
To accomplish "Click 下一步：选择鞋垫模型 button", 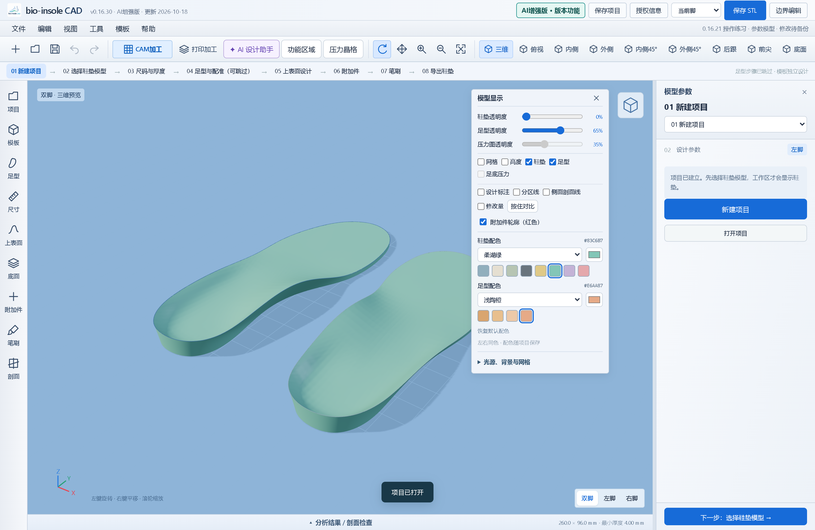I will click(x=735, y=517).
